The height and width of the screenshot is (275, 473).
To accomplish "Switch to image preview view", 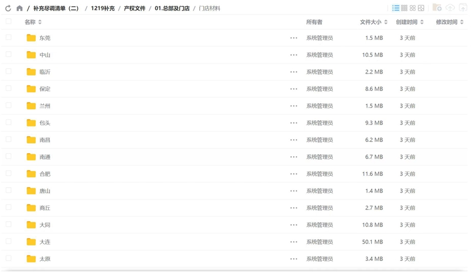I will tap(421, 8).
